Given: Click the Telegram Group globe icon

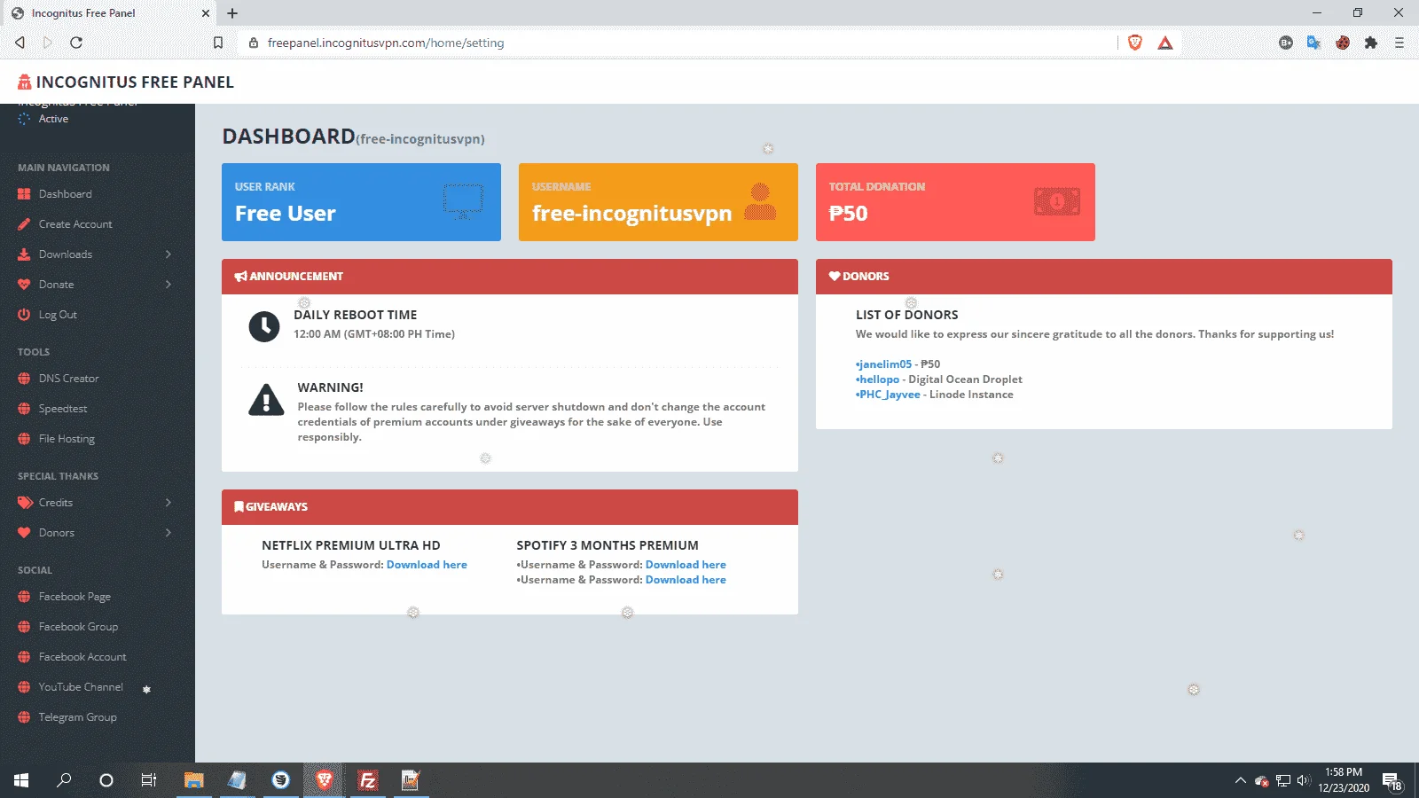Looking at the screenshot, I should [24, 717].
